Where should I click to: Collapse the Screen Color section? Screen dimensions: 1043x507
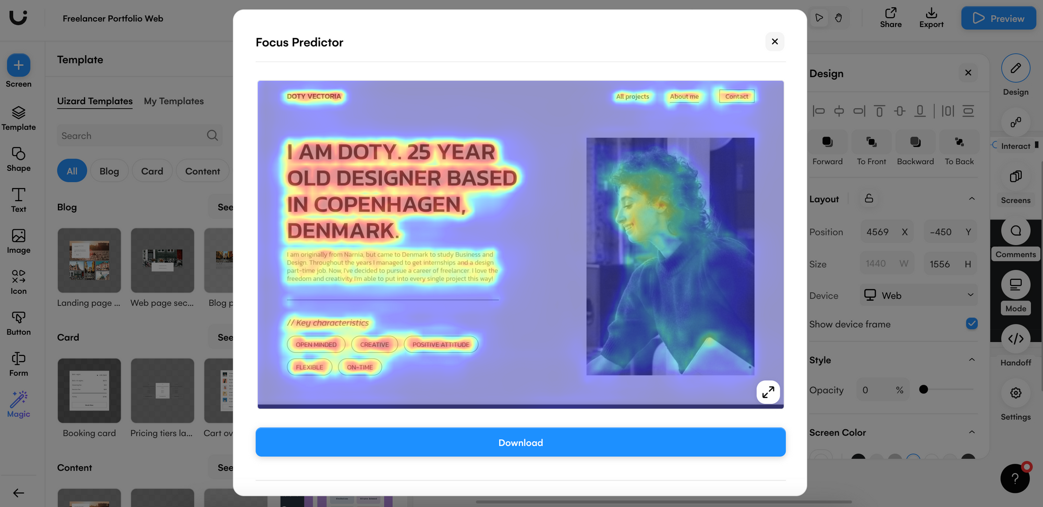[x=972, y=432]
